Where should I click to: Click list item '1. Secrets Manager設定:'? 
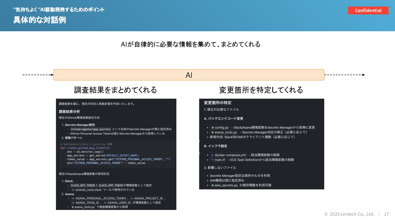pos(79,125)
